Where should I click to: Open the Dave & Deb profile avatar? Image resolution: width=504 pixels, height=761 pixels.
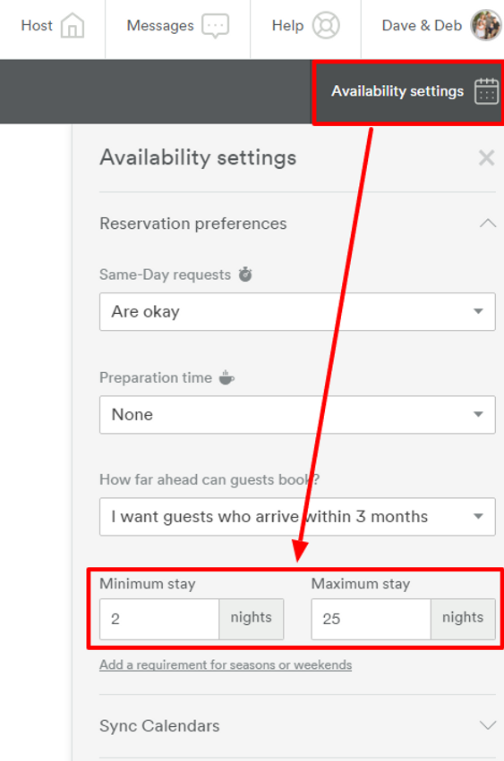[x=485, y=25]
